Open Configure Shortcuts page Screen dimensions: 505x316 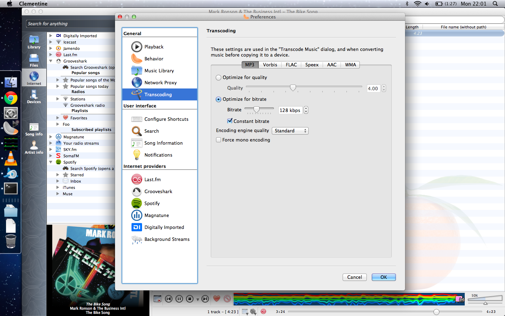160,119
